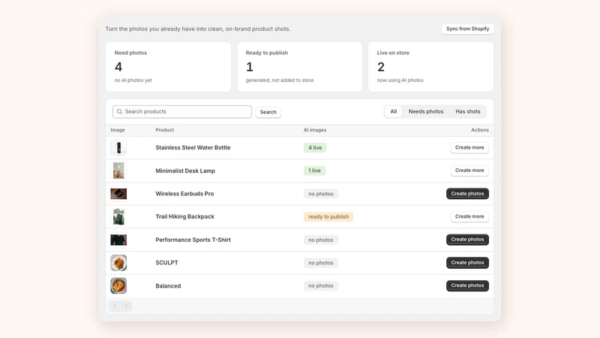Click Stainless Steel Water Bottle thumbnail
The width and height of the screenshot is (600, 338).
tap(118, 147)
